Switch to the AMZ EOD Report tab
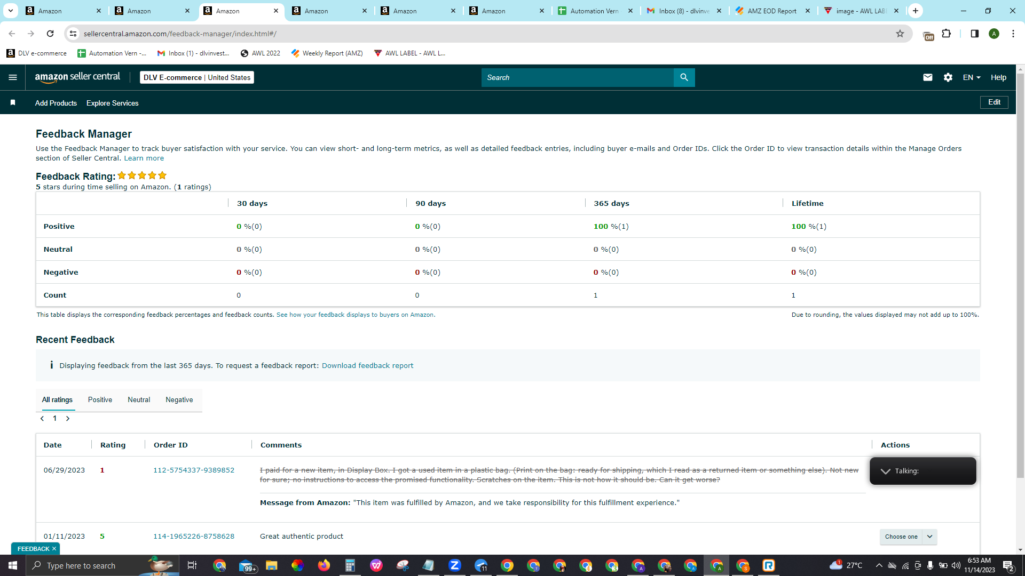 coord(772,11)
